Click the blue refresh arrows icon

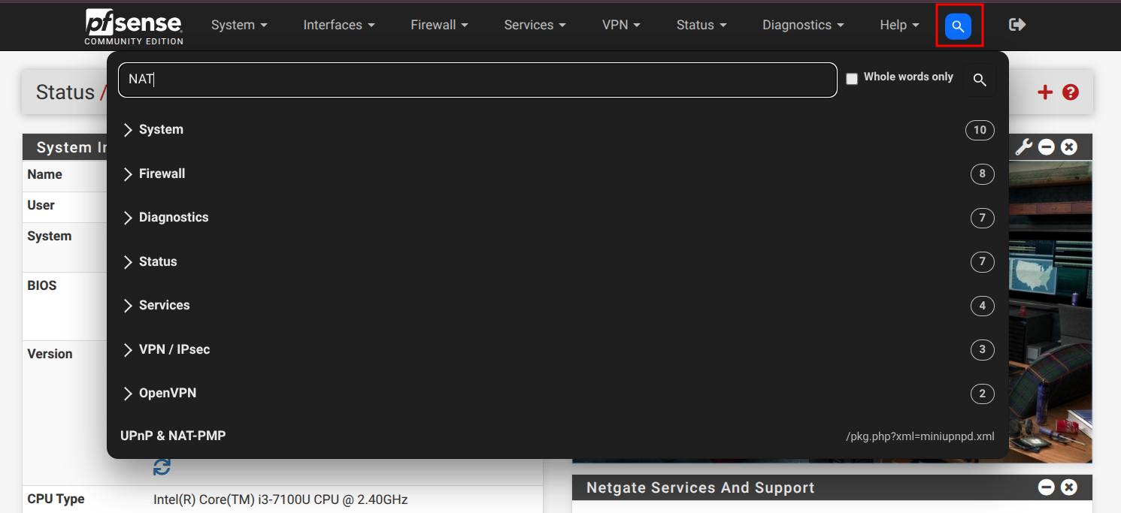point(162,466)
